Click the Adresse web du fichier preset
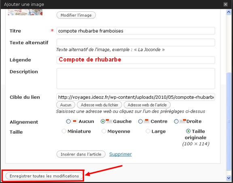The image size is (233, 183). (100, 105)
